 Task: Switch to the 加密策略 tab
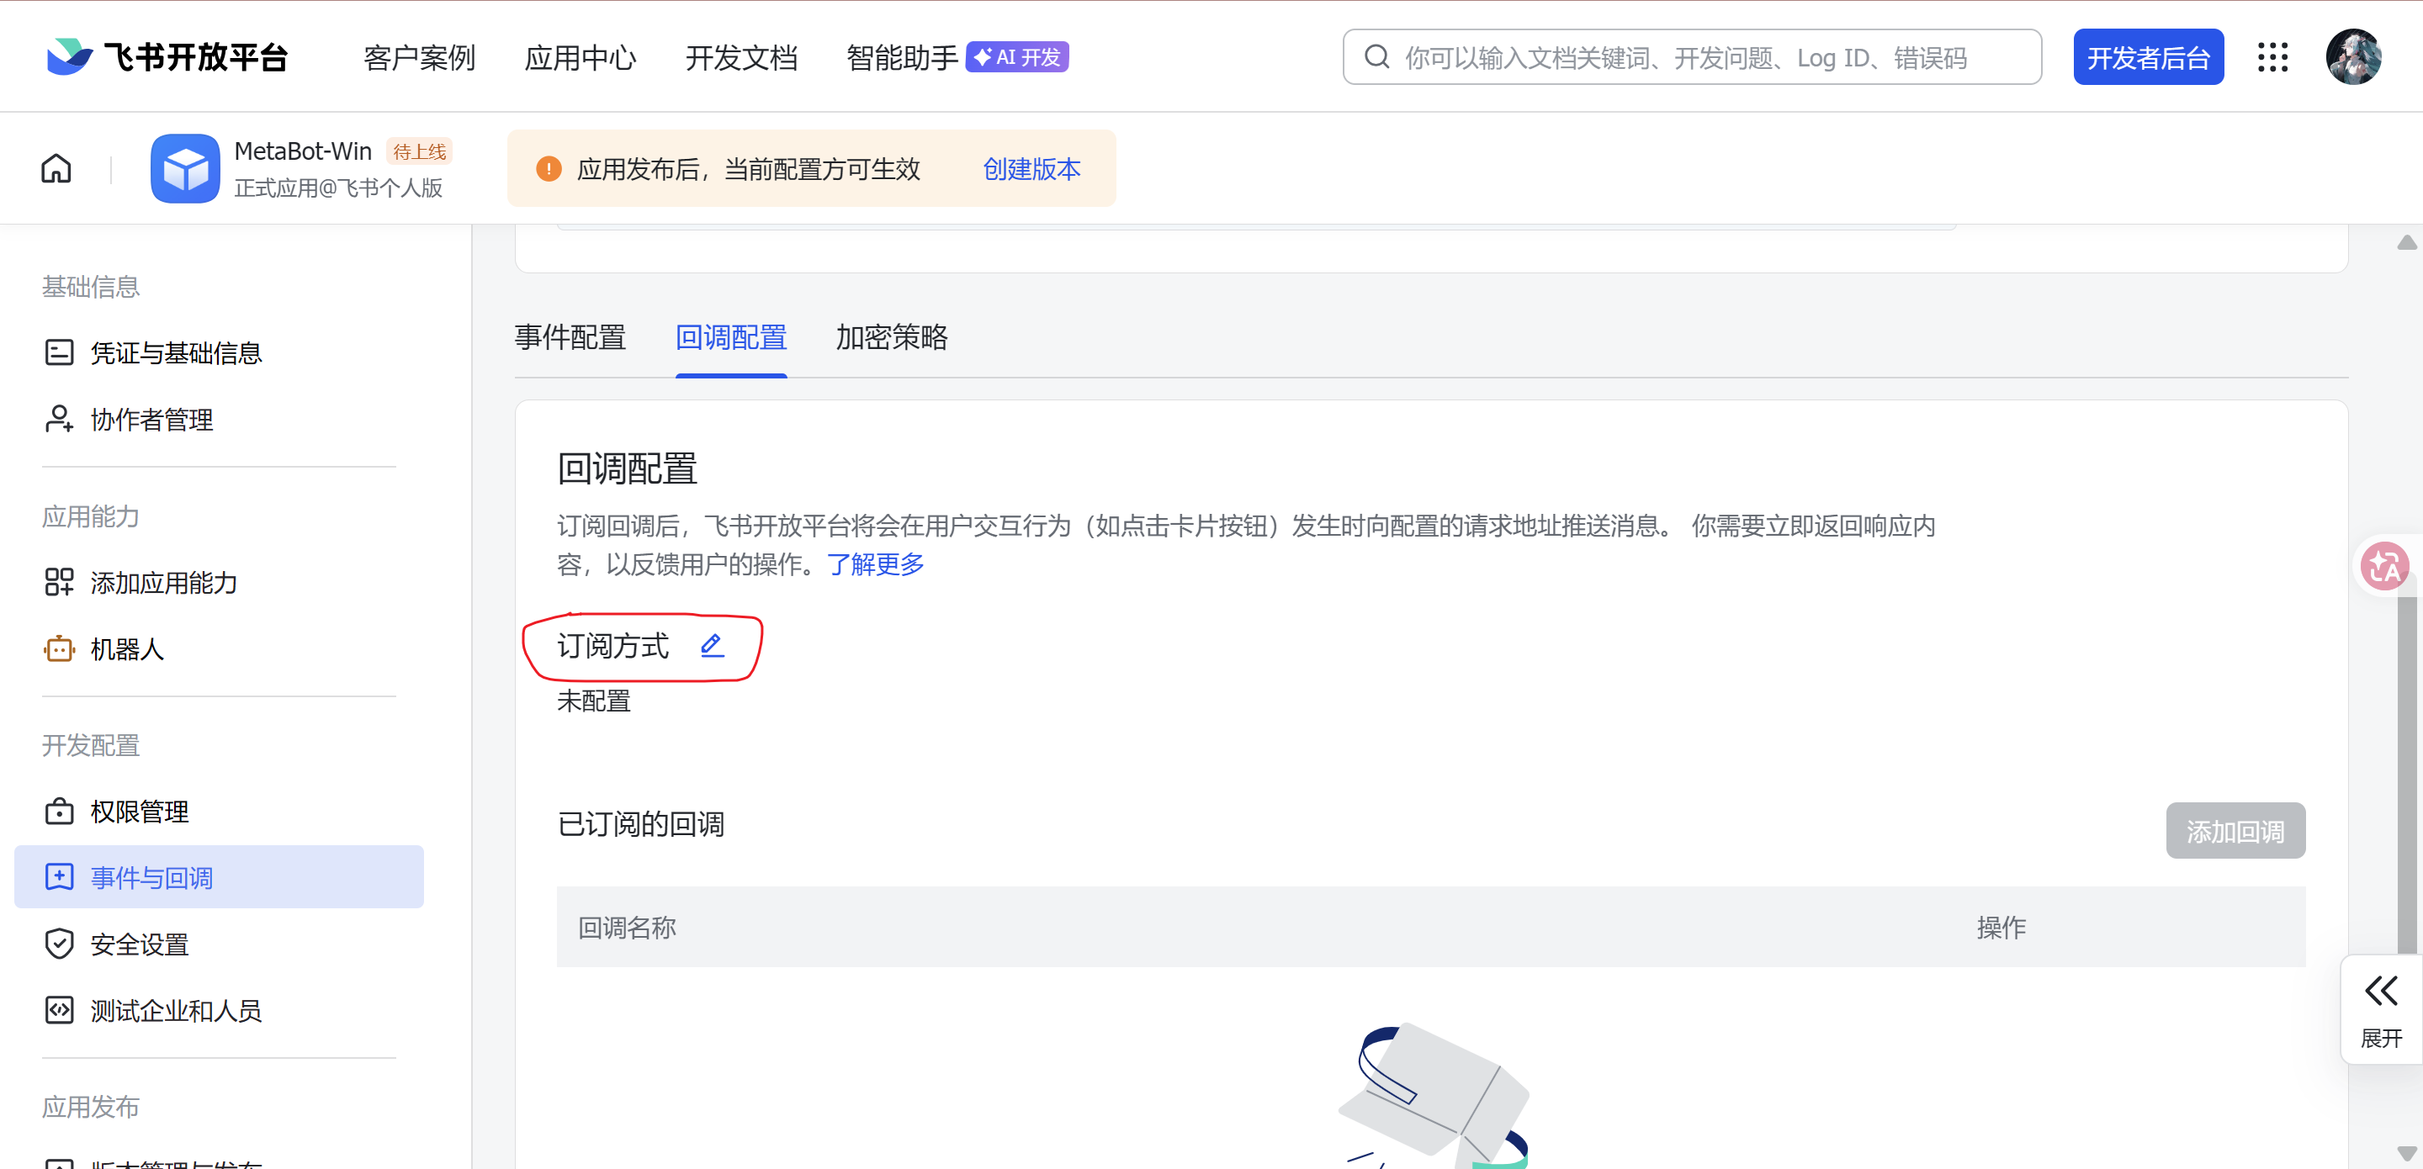[891, 337]
